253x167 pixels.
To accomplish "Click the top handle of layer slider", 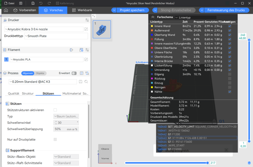I will [x=249, y=40].
